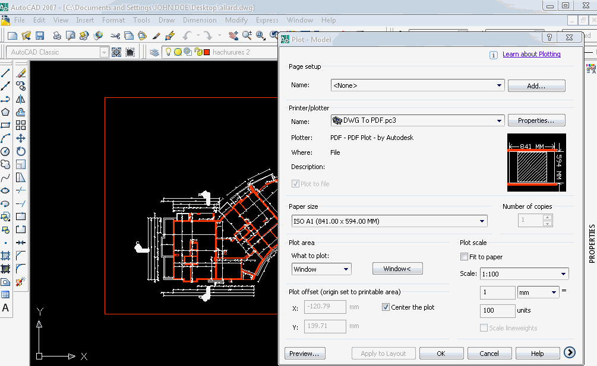Open the Learn about Plotting link

point(531,54)
